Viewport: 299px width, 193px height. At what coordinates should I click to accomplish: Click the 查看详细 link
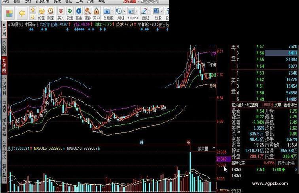click(x=290, y=105)
